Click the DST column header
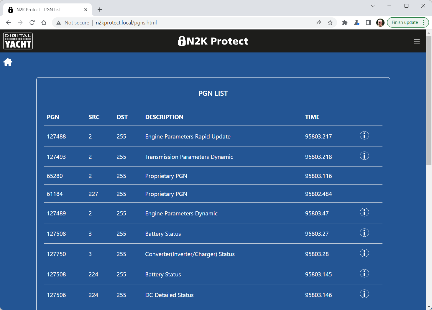432x310 pixels. coord(122,117)
